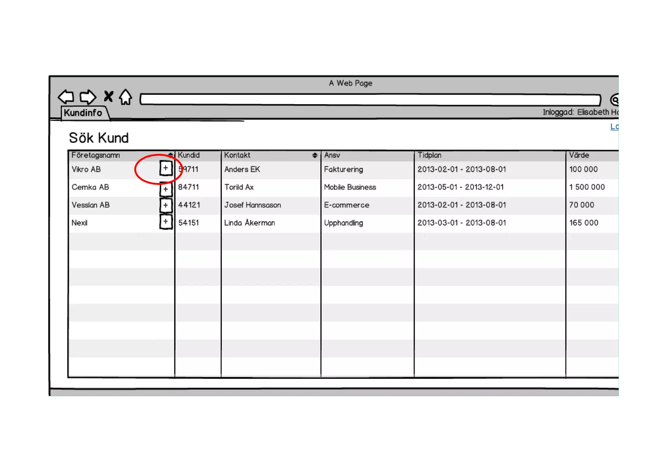The image size is (667, 471).
Task: Expand the Vikro AB row plus button
Action: click(x=165, y=168)
